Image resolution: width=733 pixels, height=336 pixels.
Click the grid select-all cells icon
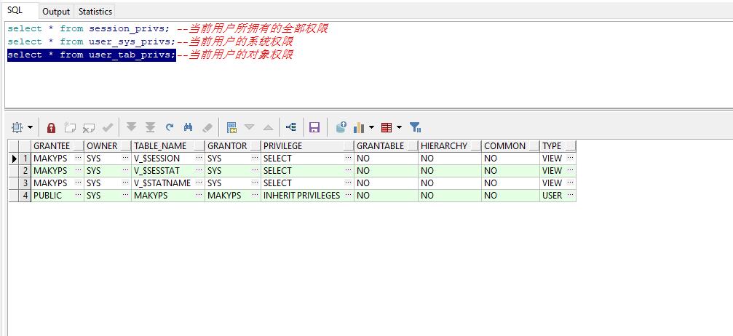(x=17, y=127)
